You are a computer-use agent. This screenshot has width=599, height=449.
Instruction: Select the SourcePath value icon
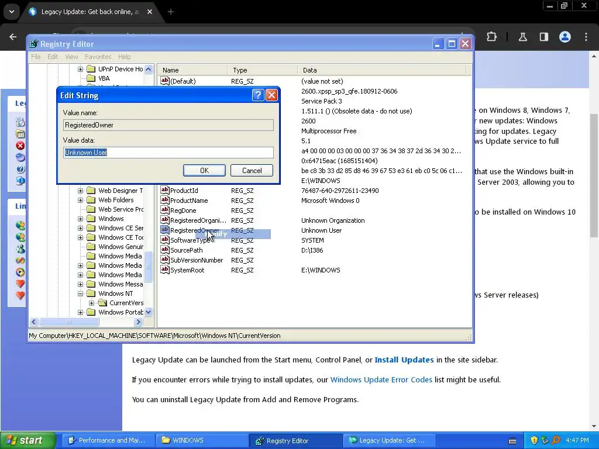(x=164, y=250)
